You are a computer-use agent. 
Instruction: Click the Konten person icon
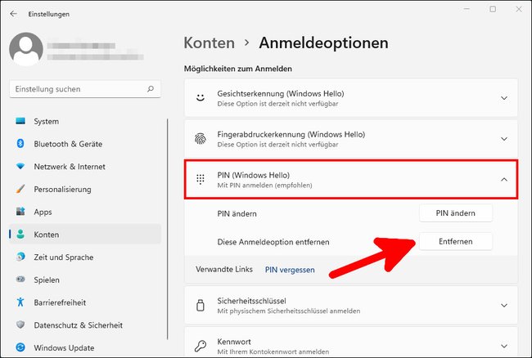pos(20,234)
